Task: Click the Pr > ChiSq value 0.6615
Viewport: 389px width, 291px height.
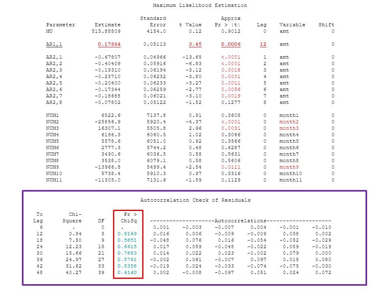Action: [x=127, y=247]
